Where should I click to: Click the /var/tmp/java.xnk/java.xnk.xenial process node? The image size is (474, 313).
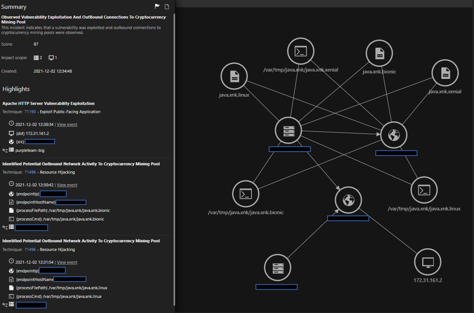[301, 51]
